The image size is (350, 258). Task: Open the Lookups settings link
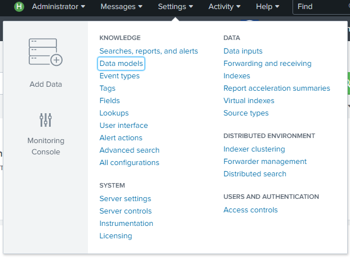(114, 113)
